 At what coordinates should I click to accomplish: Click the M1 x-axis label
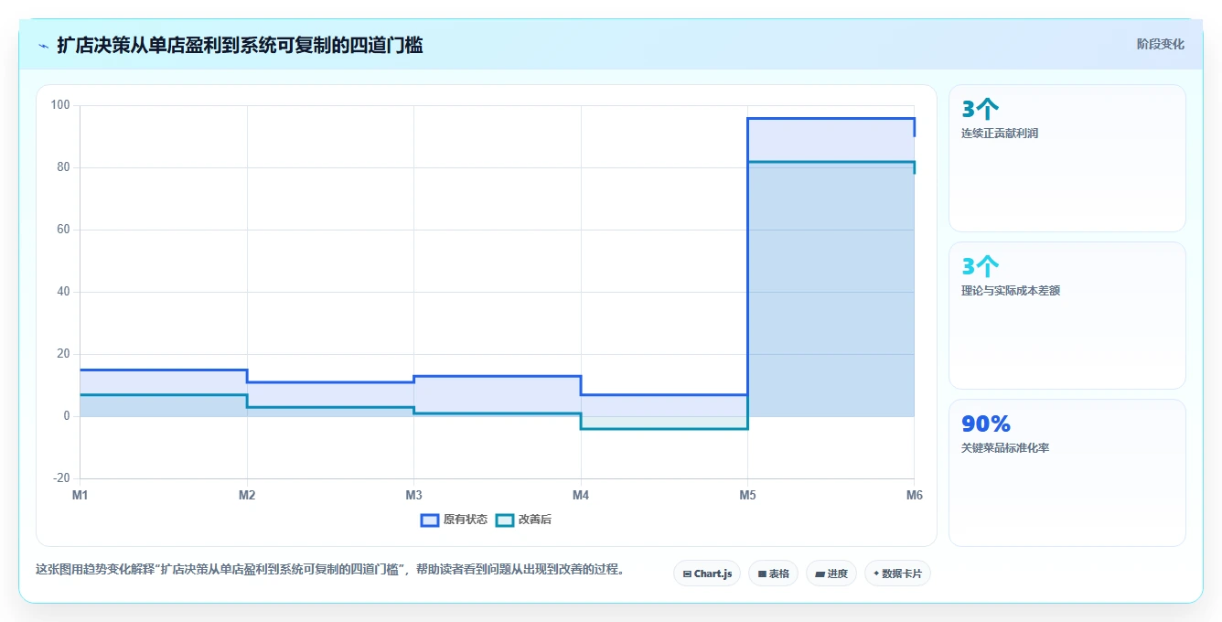(80, 495)
